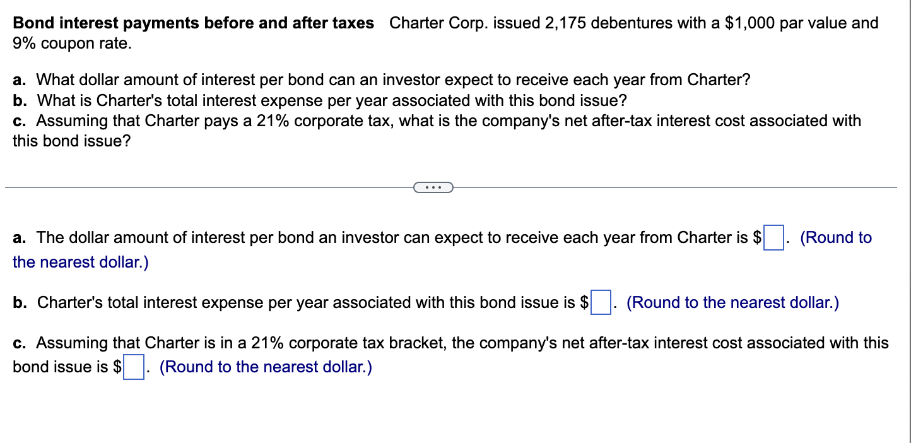Screen dimensions: 911x443
Task: Click the part c question line
Action: [435, 121]
